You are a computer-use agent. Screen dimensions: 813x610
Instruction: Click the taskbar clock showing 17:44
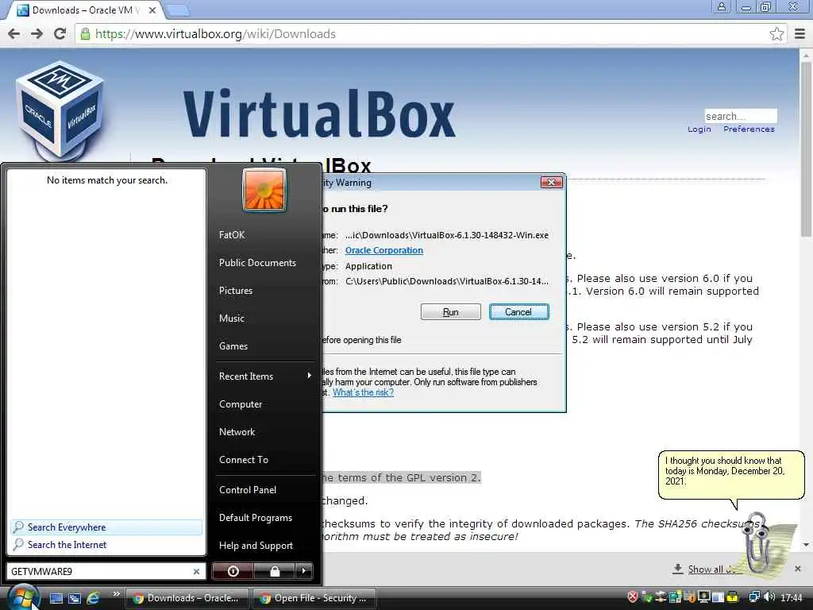coord(792,597)
